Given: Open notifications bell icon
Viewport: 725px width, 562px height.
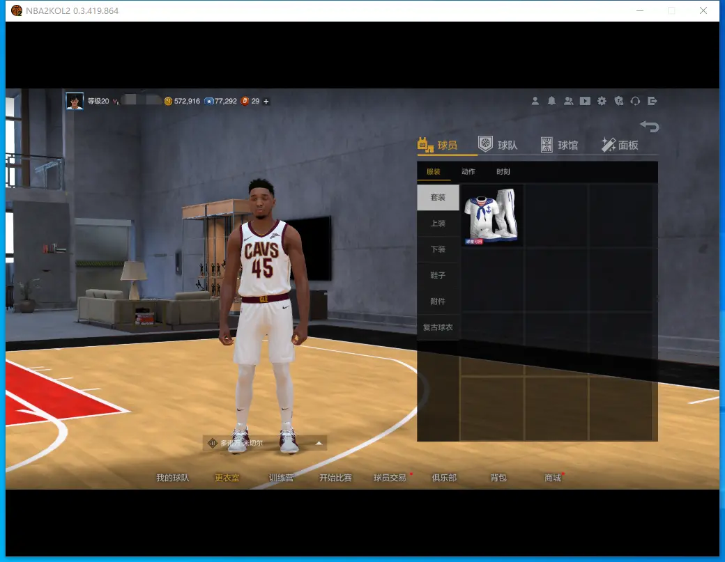Looking at the screenshot, I should (x=551, y=101).
